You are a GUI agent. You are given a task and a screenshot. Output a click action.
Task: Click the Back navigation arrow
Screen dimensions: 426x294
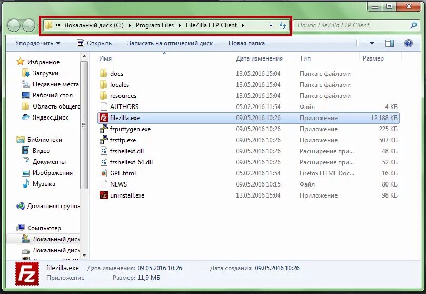click(x=14, y=25)
